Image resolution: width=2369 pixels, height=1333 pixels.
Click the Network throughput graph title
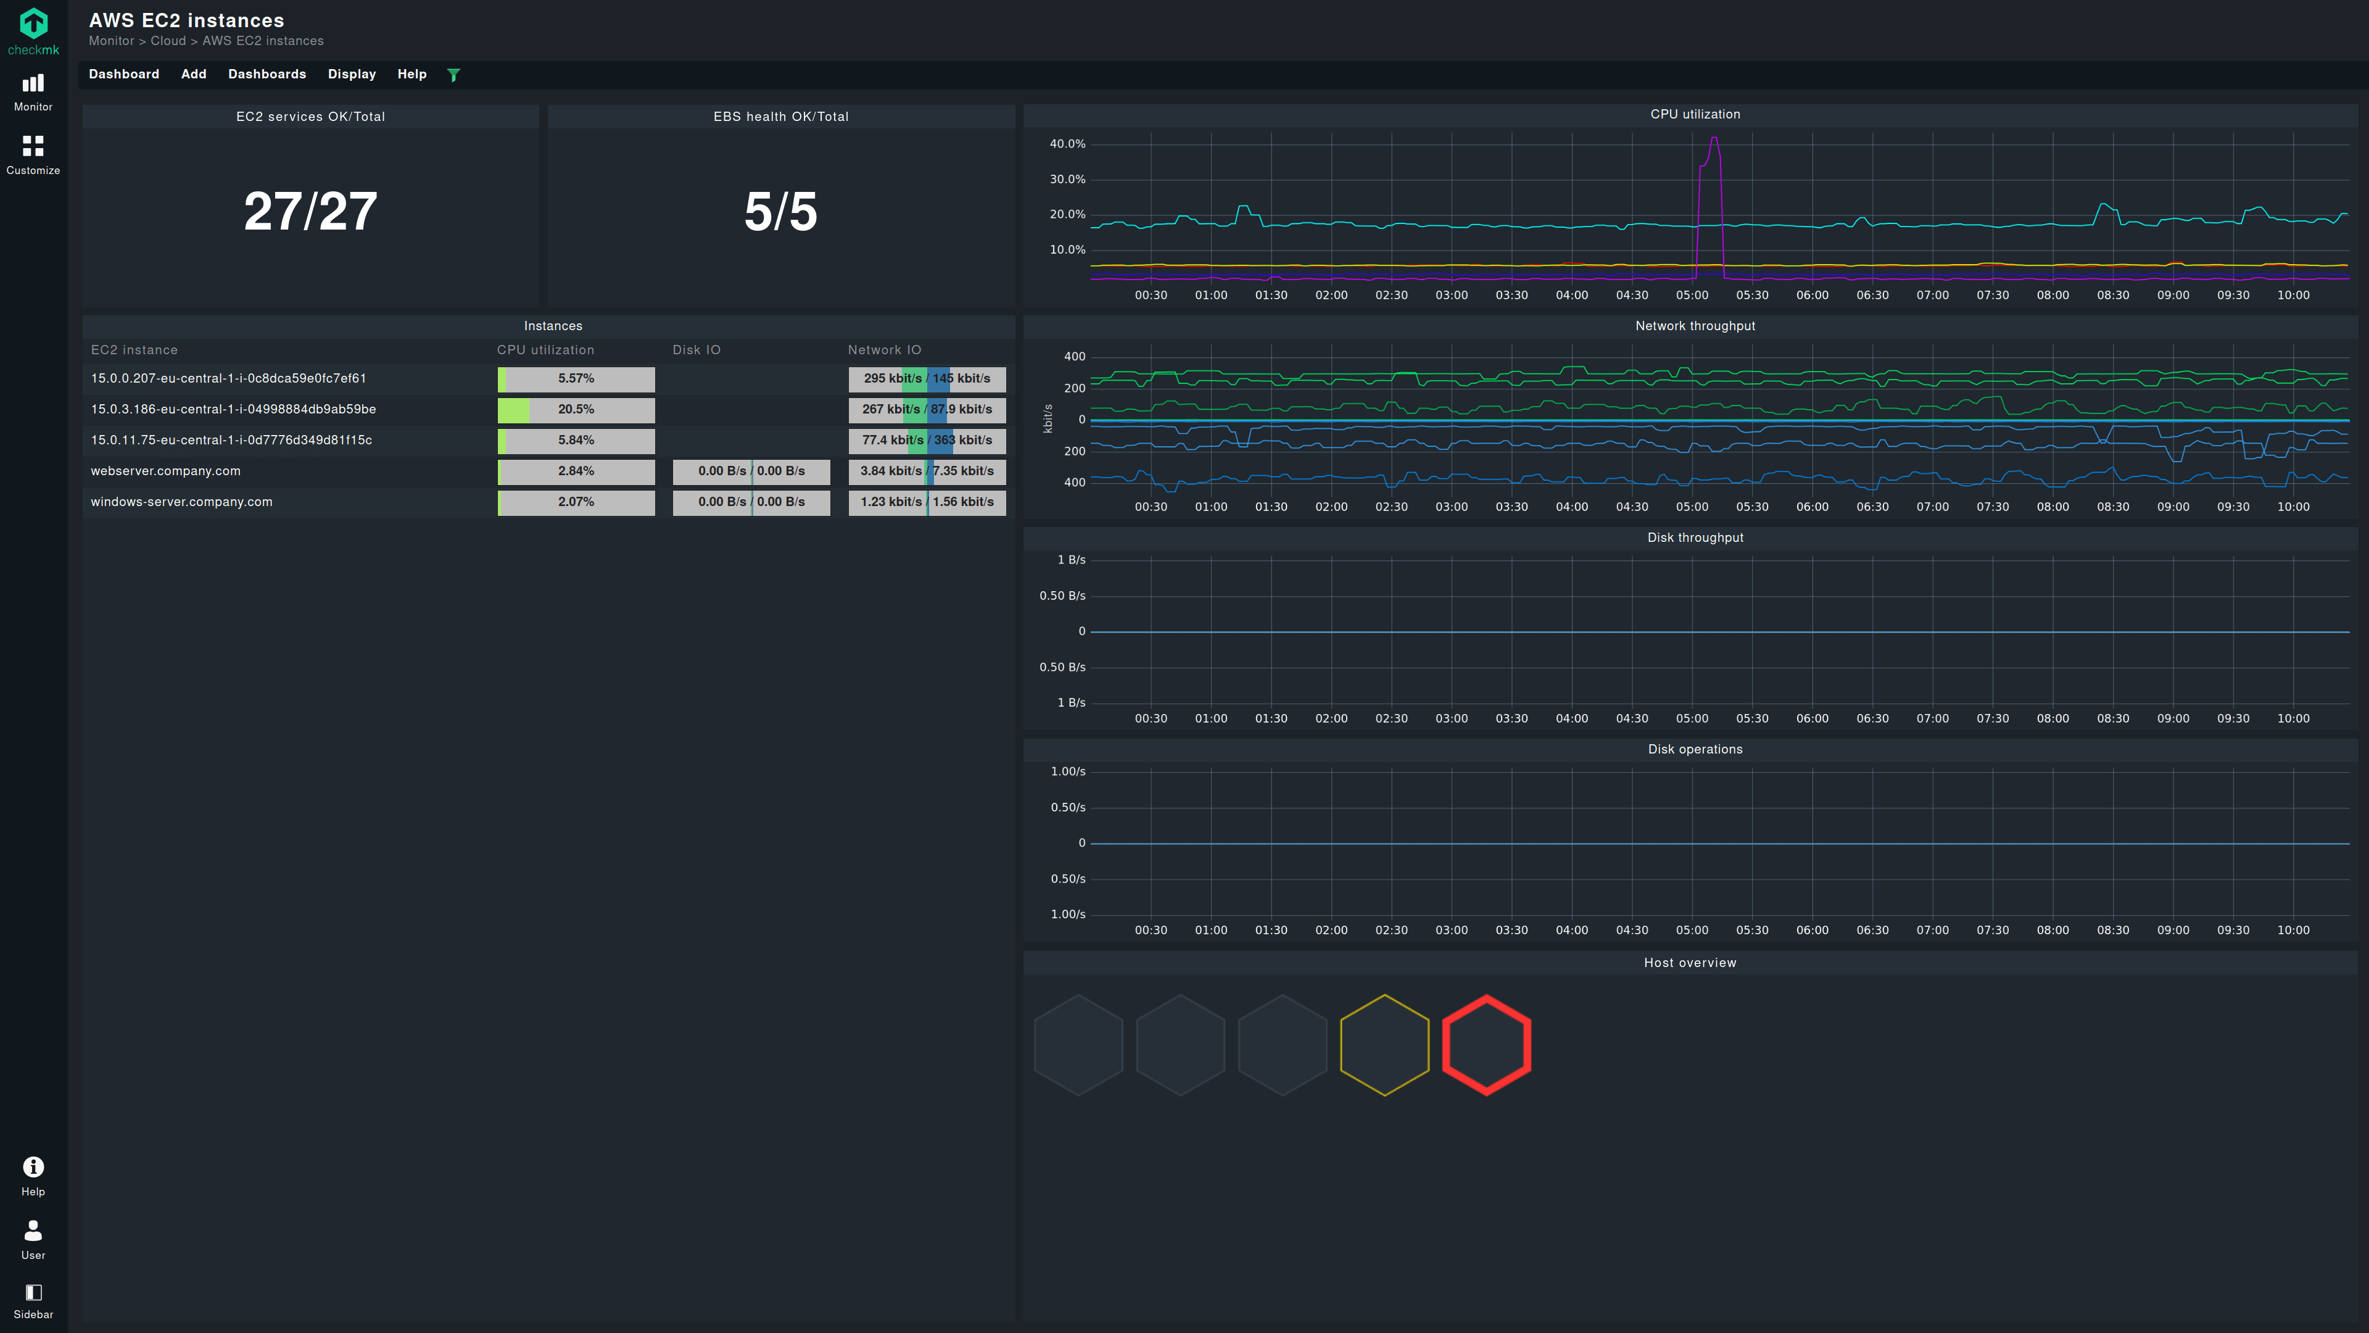pyautogui.click(x=1695, y=326)
